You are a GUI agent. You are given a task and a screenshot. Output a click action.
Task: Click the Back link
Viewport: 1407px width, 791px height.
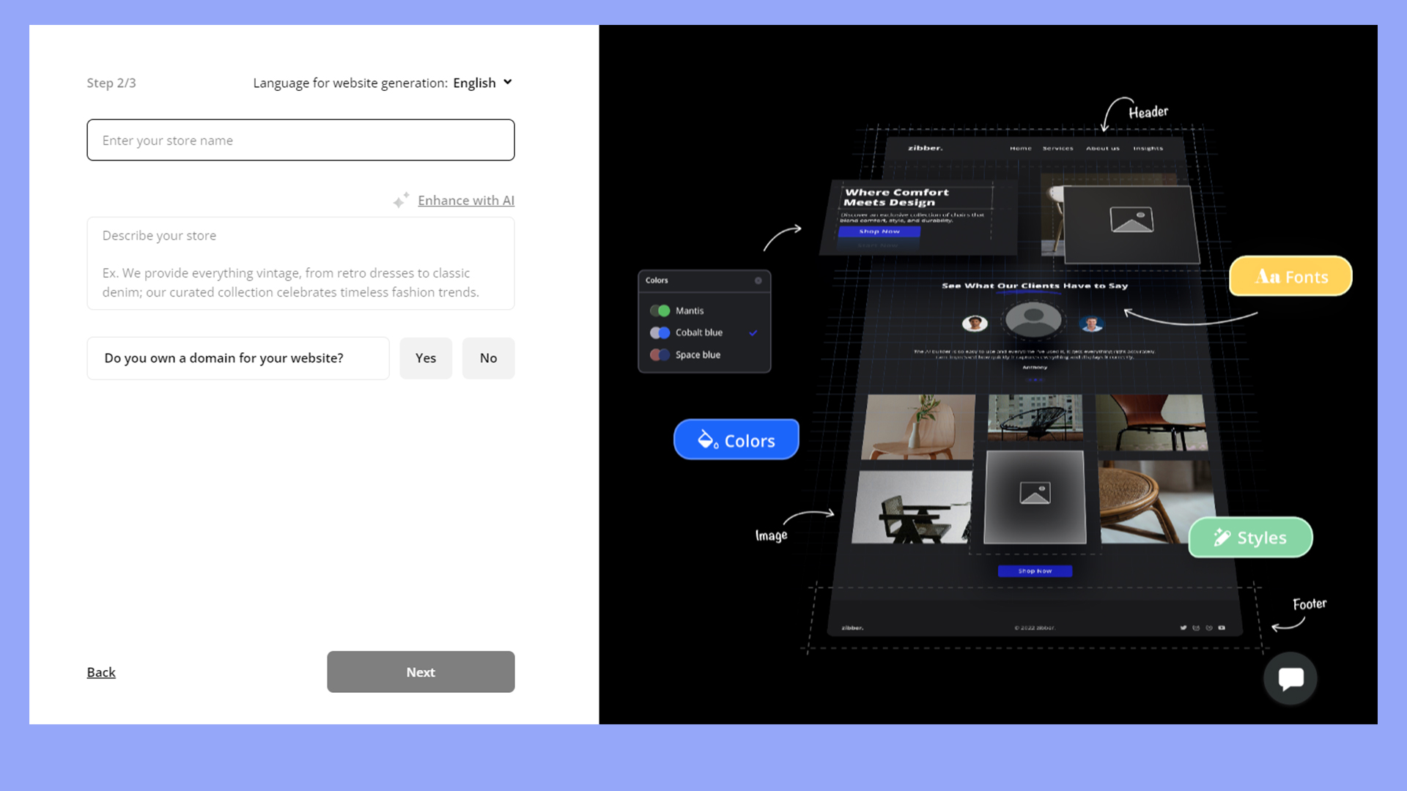(101, 672)
